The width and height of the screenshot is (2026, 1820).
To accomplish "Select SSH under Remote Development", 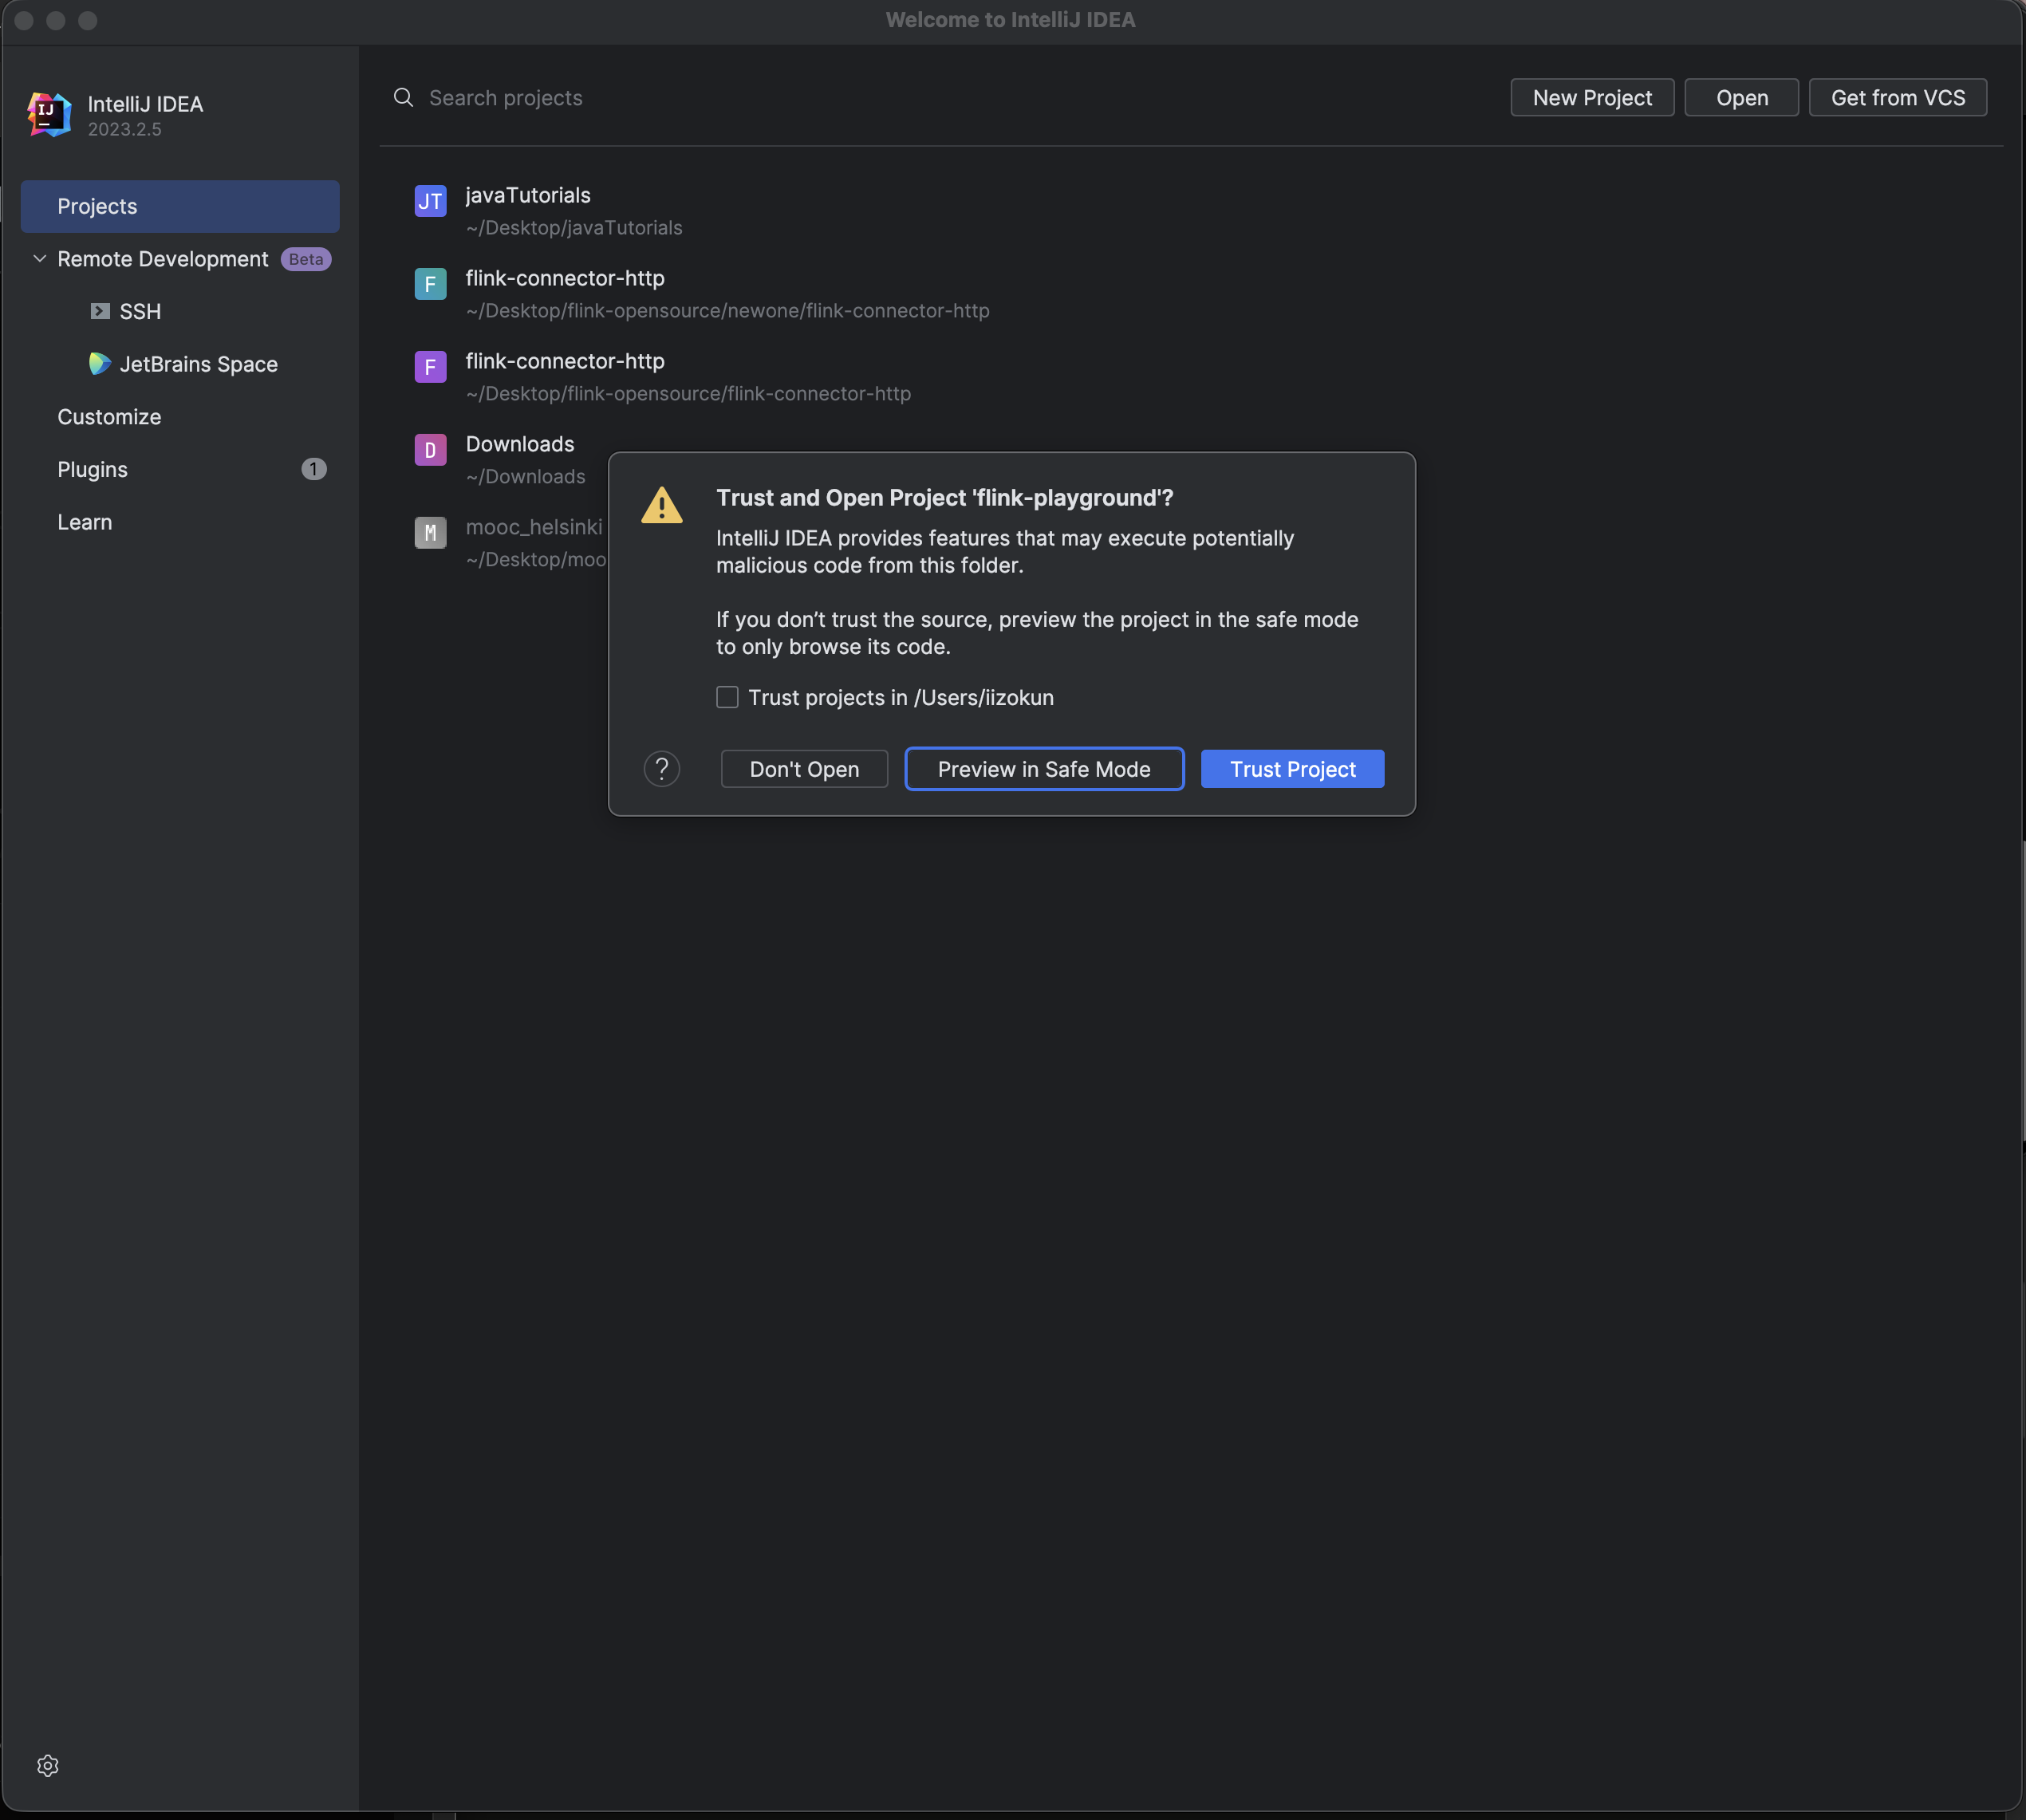I will click(140, 311).
